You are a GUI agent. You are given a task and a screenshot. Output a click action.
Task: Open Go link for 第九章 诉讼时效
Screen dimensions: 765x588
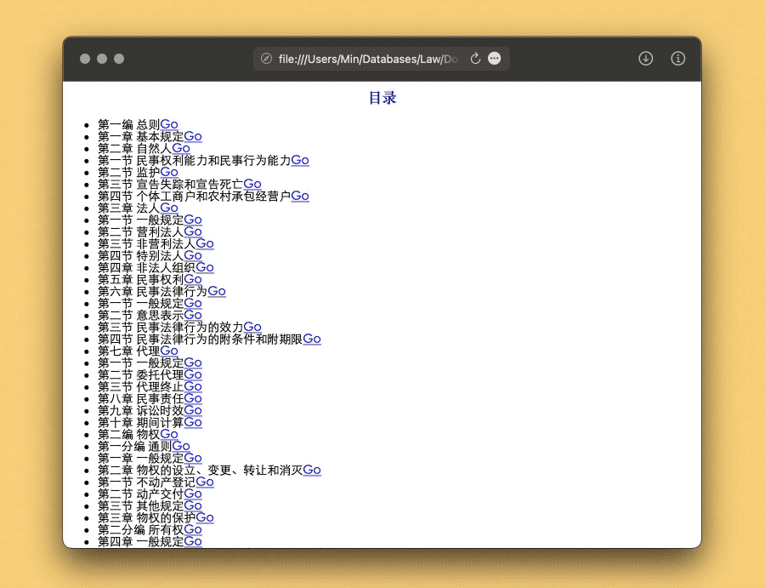point(193,410)
